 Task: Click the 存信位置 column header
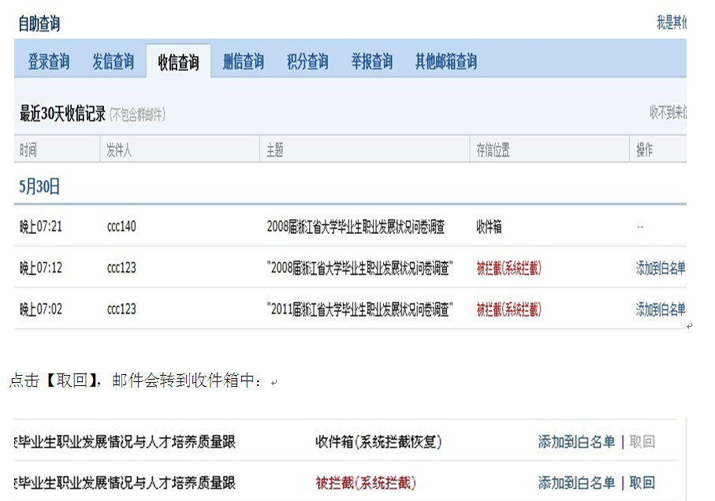493,150
